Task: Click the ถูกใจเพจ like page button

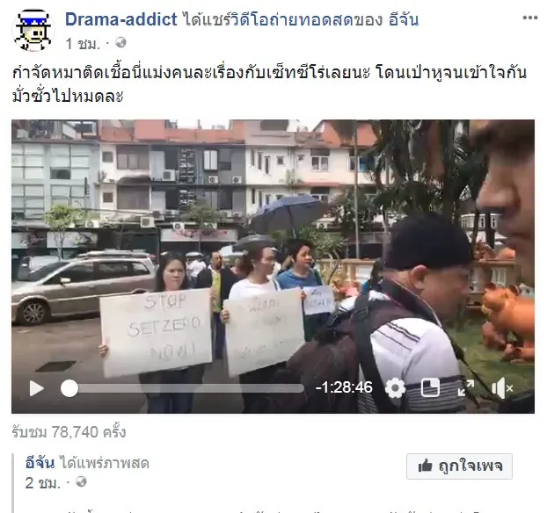Action: point(459,466)
